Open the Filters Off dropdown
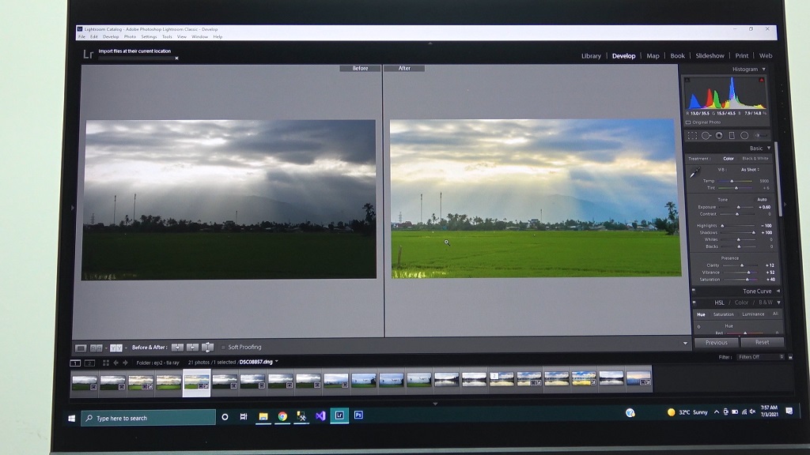The width and height of the screenshot is (810, 455). 761,357
